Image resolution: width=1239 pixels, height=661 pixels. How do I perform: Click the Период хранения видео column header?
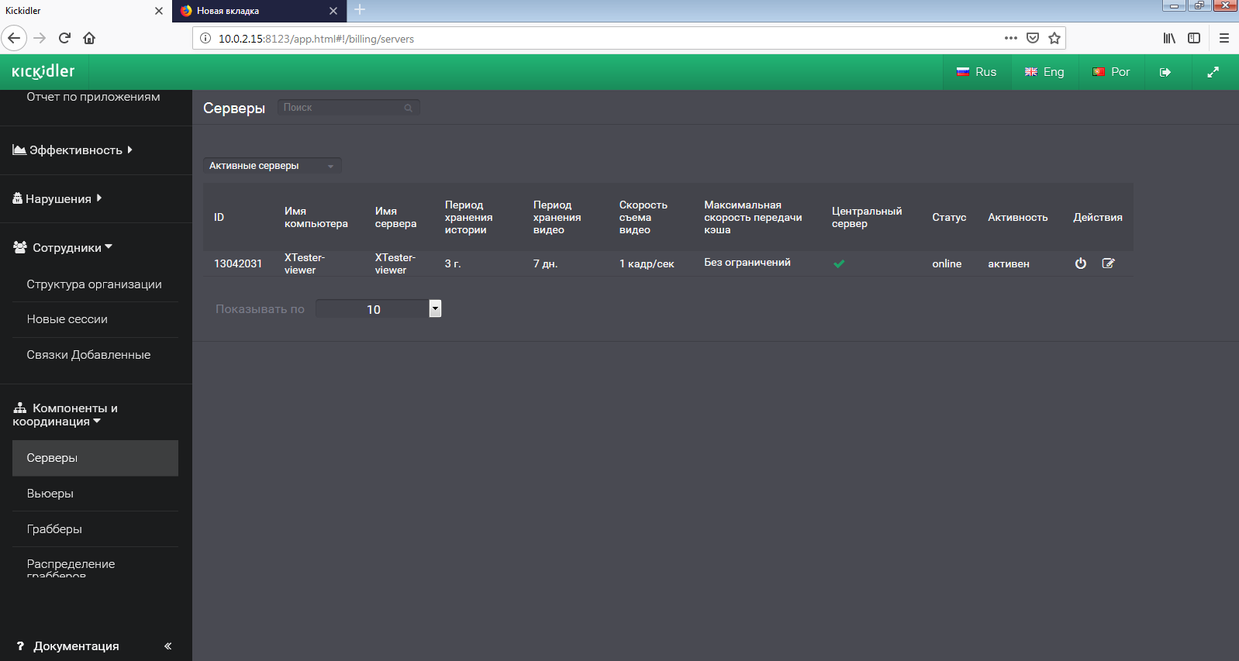557,218
